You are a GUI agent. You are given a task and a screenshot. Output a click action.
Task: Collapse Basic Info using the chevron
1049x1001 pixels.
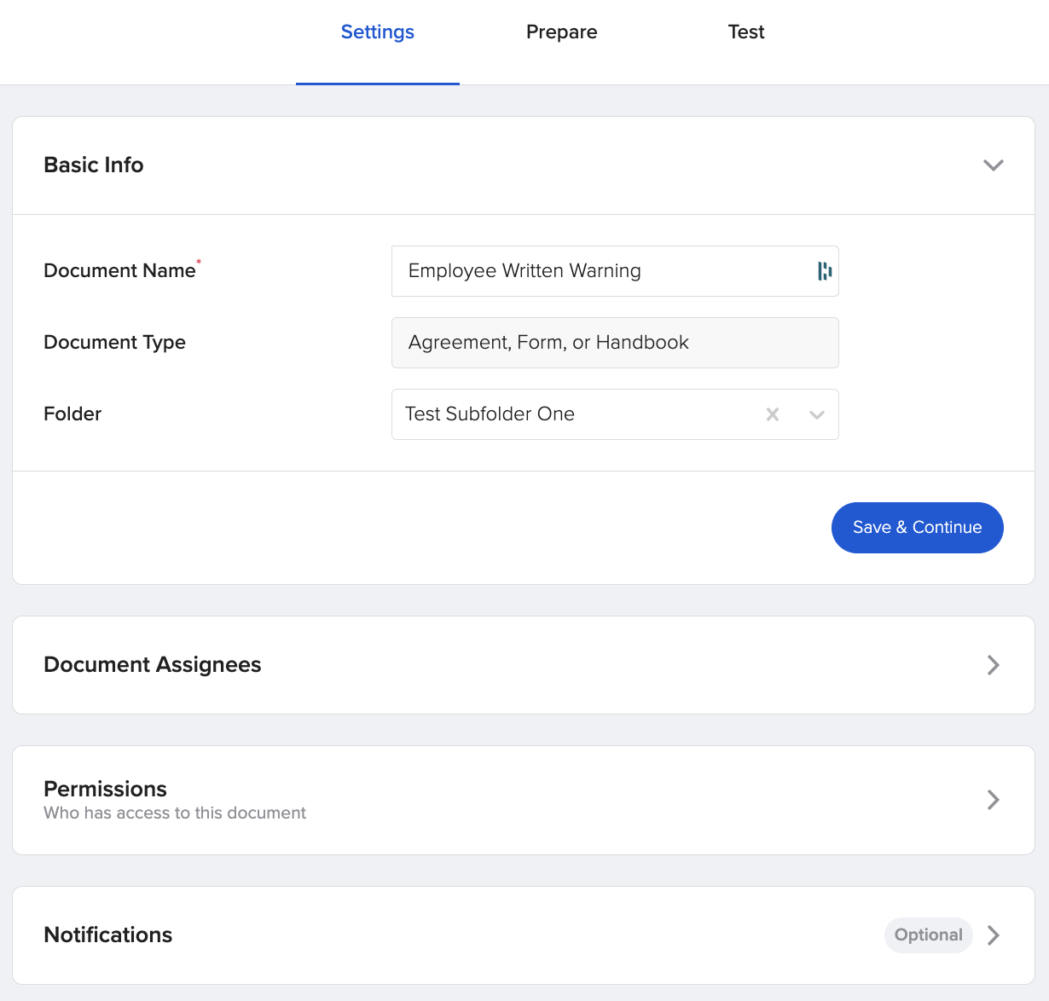pyautogui.click(x=993, y=165)
